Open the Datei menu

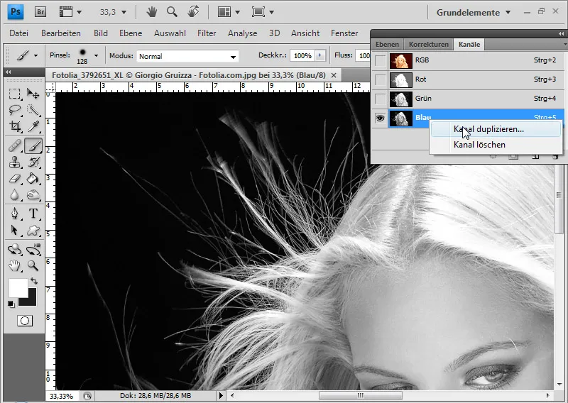point(19,33)
